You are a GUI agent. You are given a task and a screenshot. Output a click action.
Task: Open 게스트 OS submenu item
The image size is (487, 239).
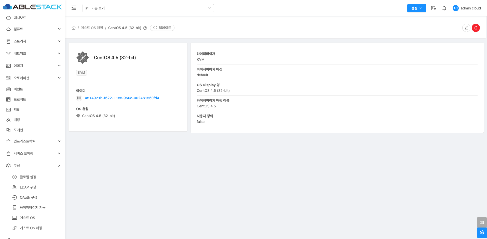pos(33,218)
